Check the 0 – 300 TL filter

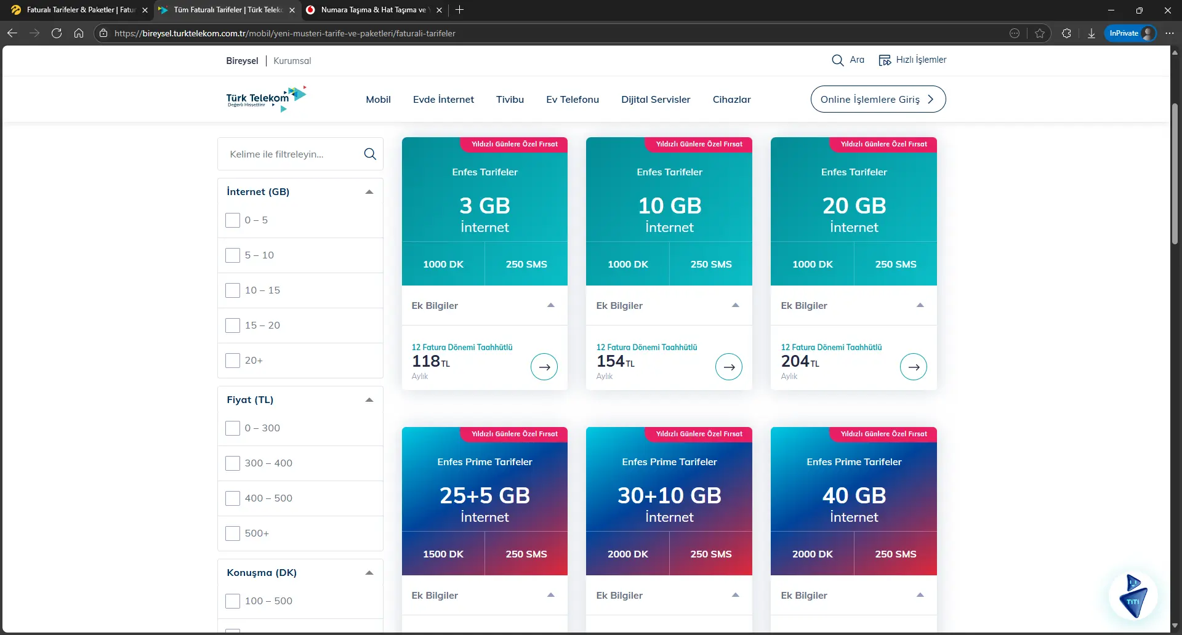point(233,428)
